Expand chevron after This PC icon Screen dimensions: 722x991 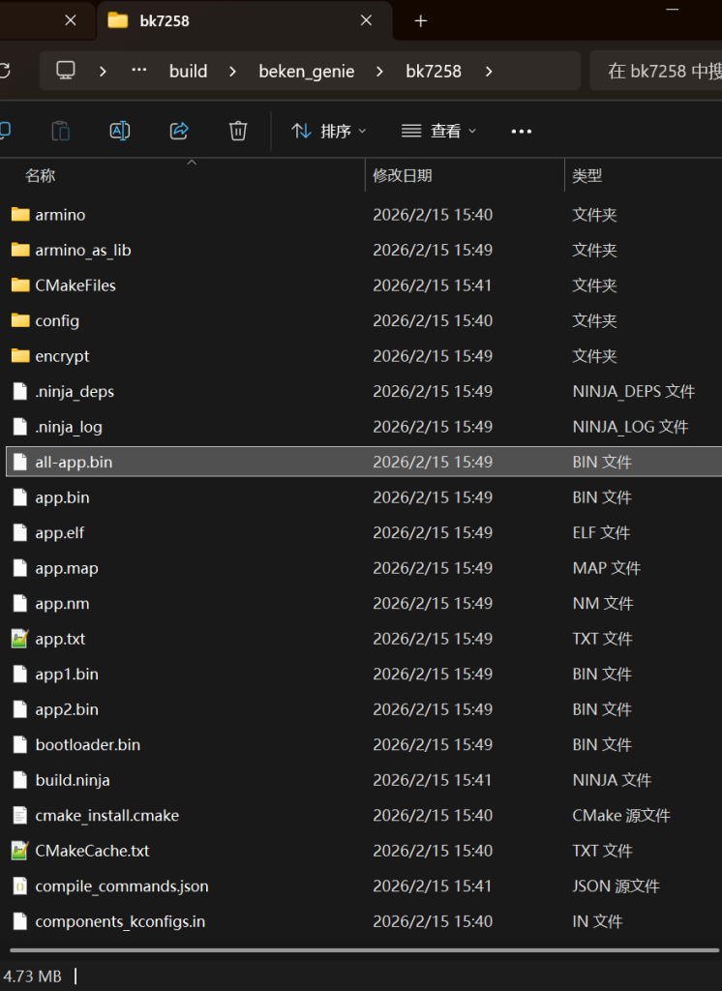pyautogui.click(x=103, y=72)
